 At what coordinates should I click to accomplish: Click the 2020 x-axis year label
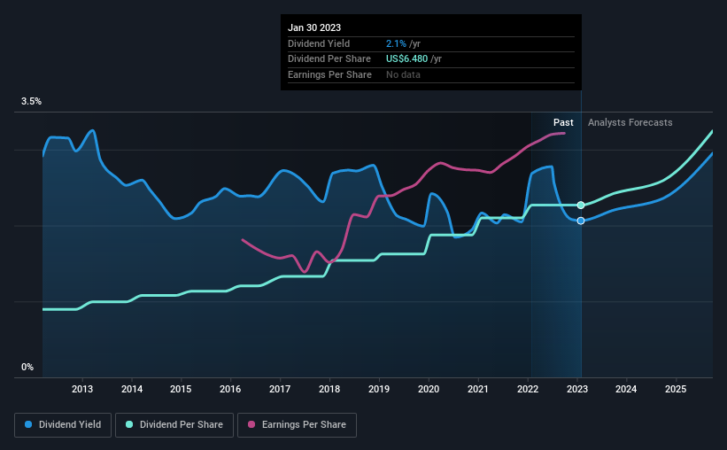pyautogui.click(x=429, y=389)
